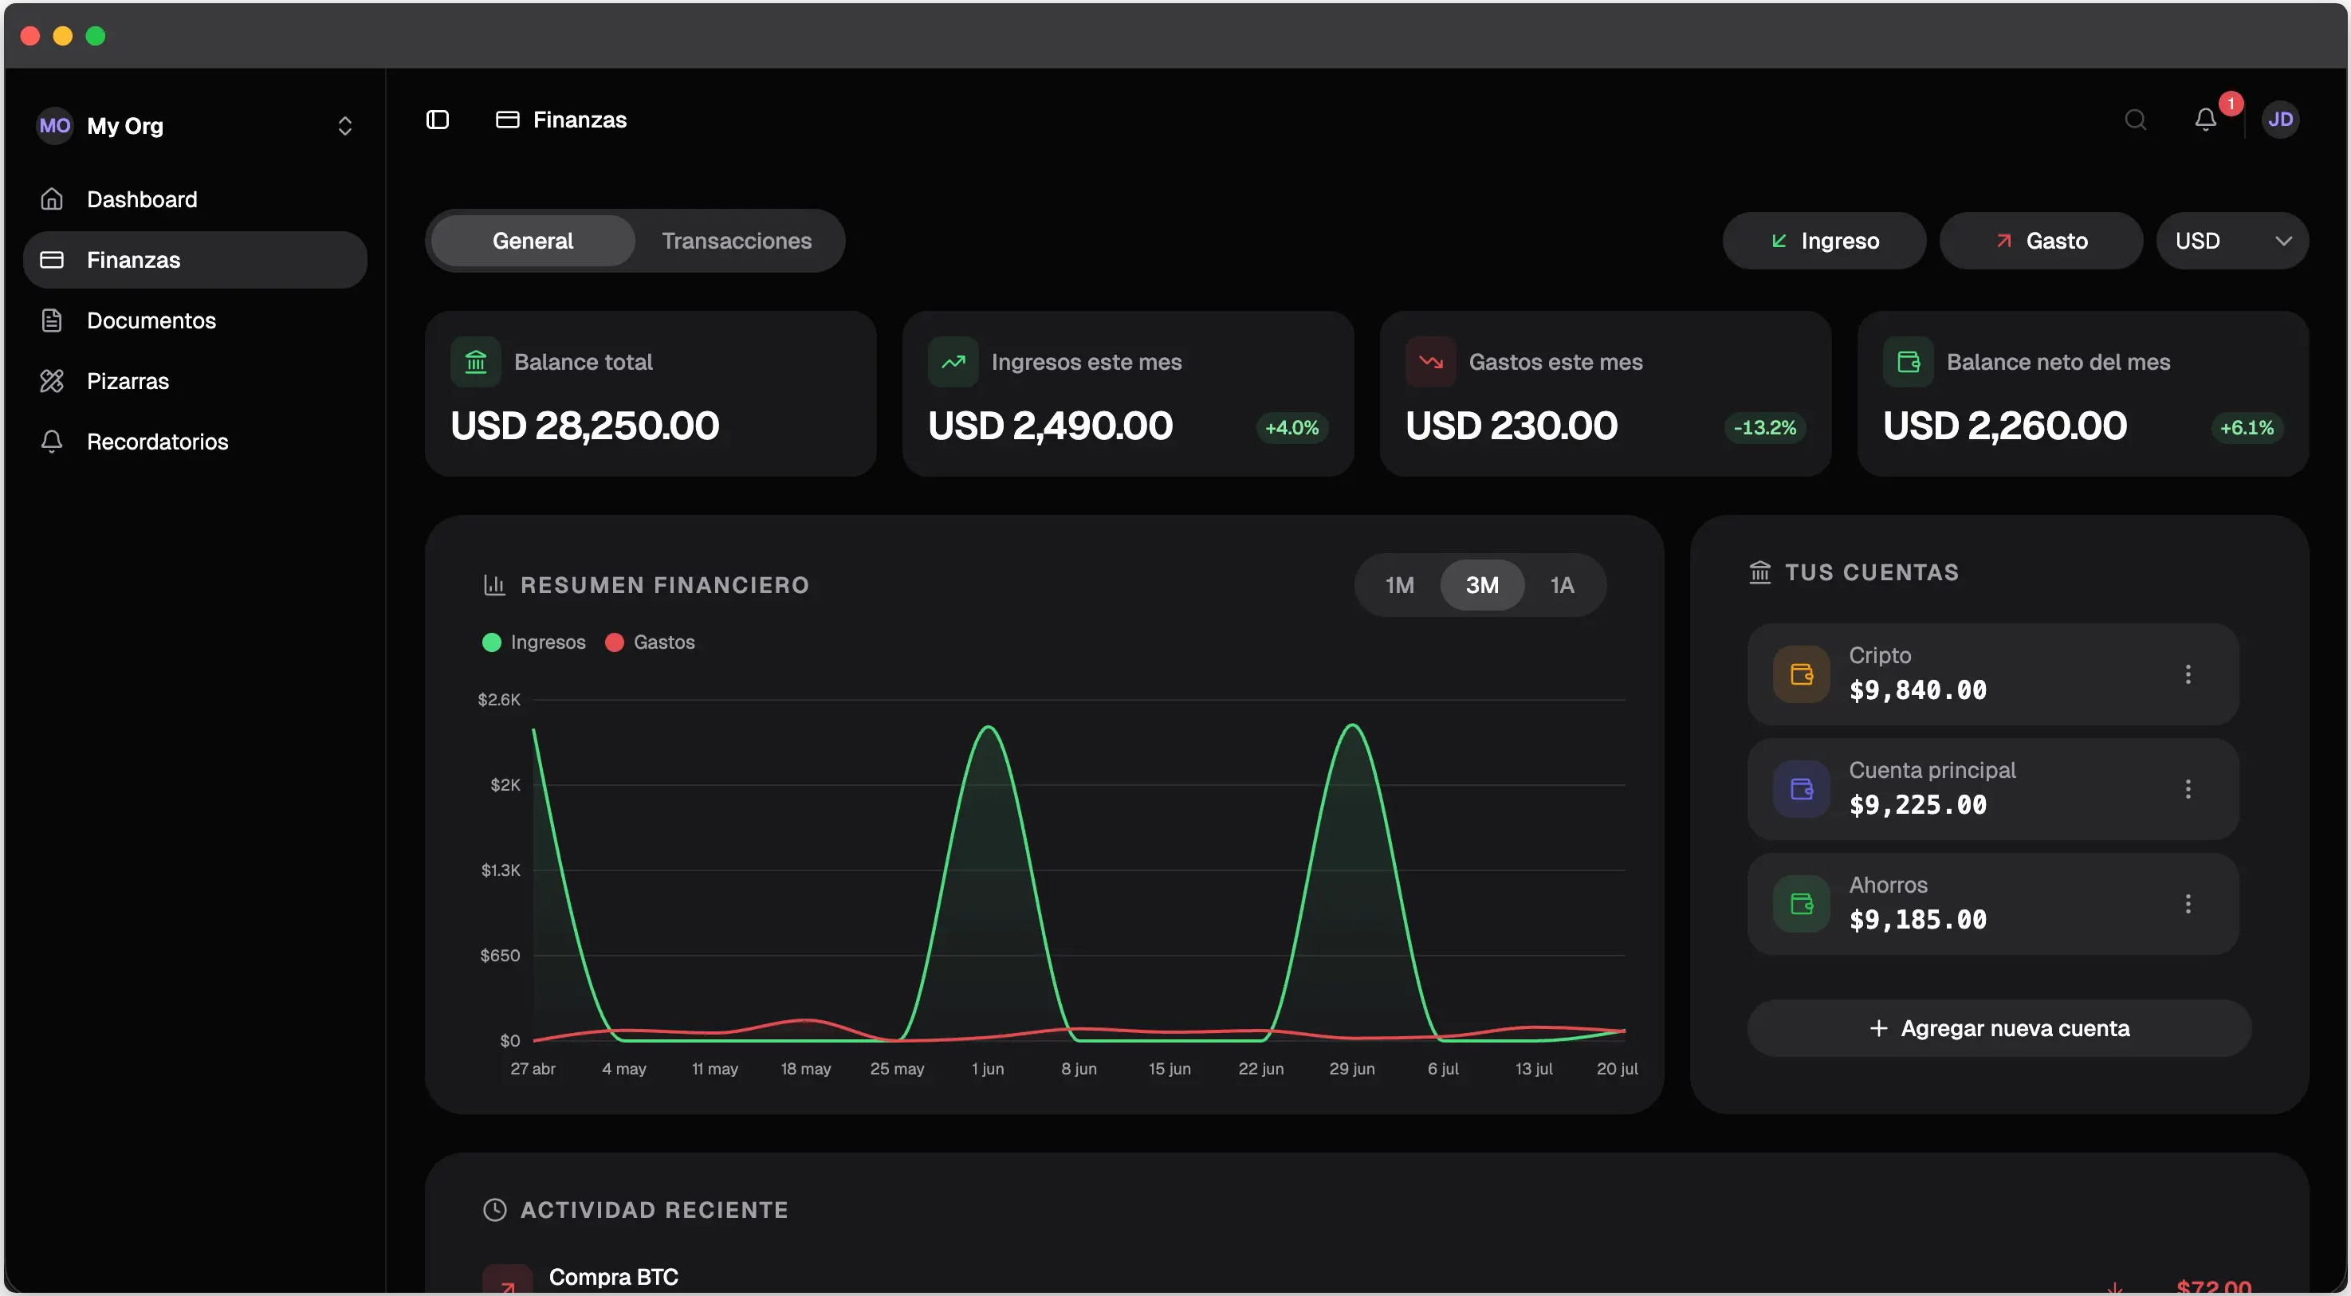This screenshot has height=1296, width=2351.
Task: Expand the My Org organization switcher
Action: [x=195, y=126]
